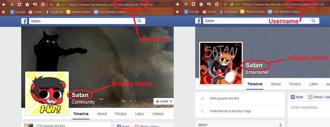Select Photo / Video on the Entertainer page composer
Viewport: 330px width, 127px height.
[x=319, y=97]
